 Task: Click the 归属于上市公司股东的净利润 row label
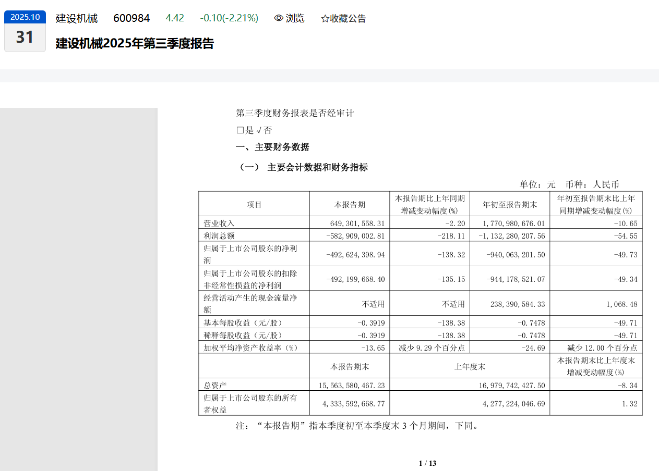(250, 254)
